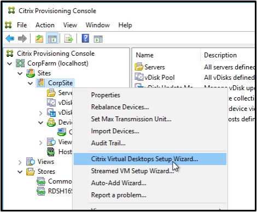Viewport: 257px width, 212px height.
Task: Select the Sites tree label
Action: click(x=44, y=73)
